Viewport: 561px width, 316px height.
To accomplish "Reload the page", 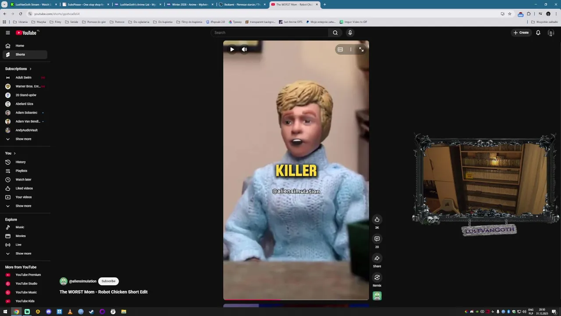I will point(20,14).
